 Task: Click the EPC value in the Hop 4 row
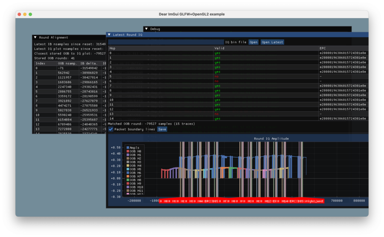[x=343, y=72]
